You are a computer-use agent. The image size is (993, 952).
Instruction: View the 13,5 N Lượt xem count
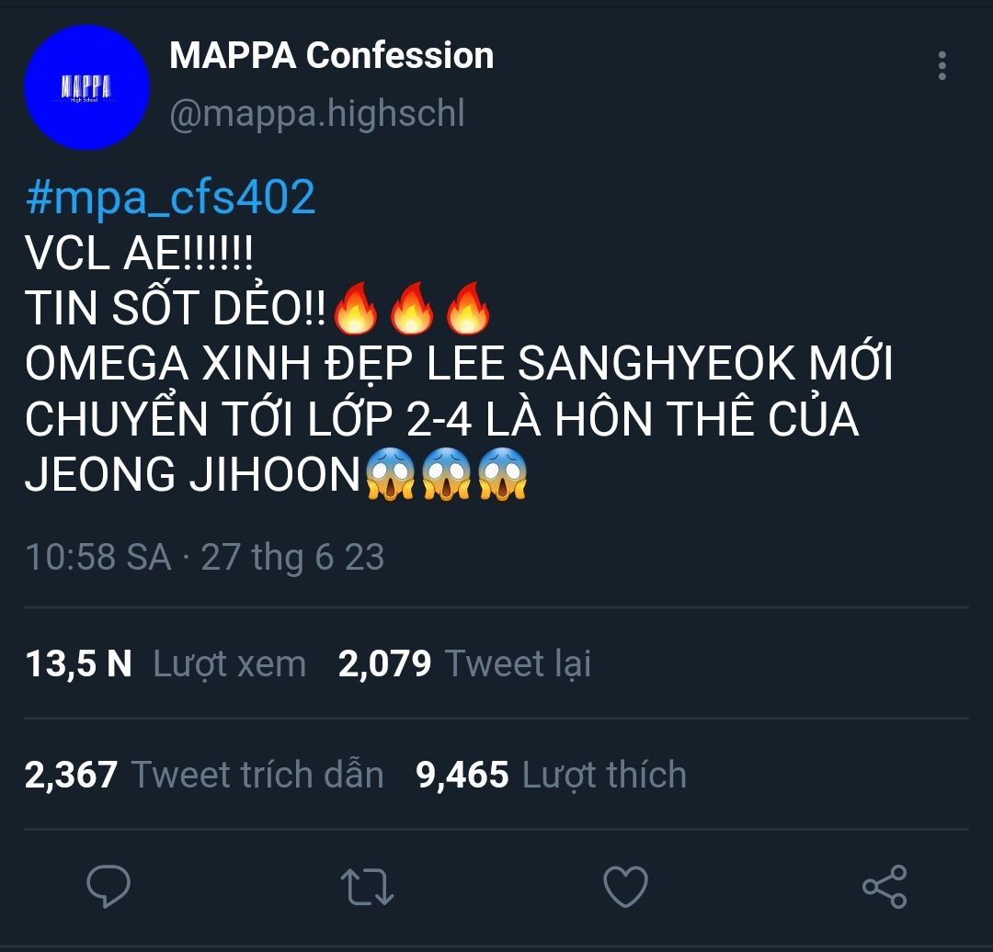(x=165, y=663)
